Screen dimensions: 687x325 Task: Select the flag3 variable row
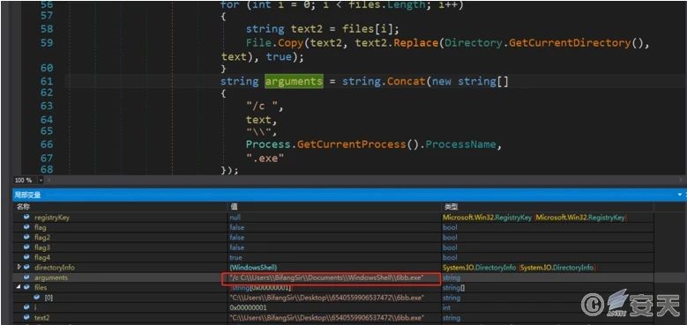pos(333,247)
